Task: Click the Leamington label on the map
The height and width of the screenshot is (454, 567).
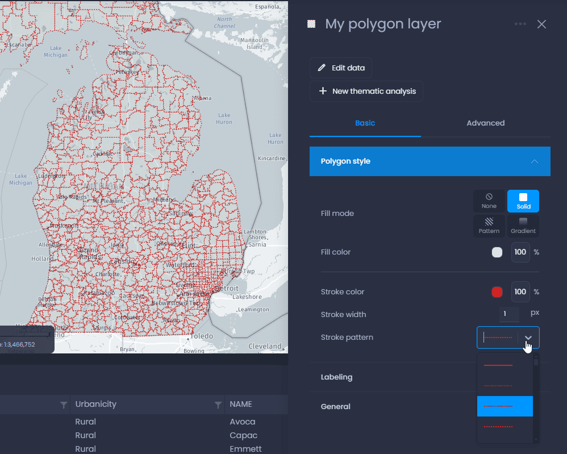Action: coord(253,310)
